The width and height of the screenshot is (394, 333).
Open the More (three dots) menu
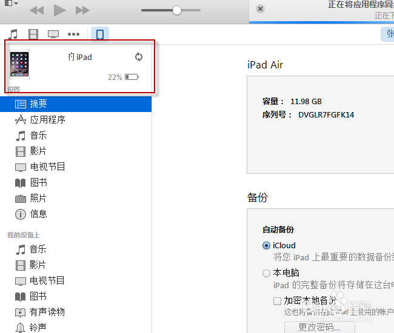73,34
